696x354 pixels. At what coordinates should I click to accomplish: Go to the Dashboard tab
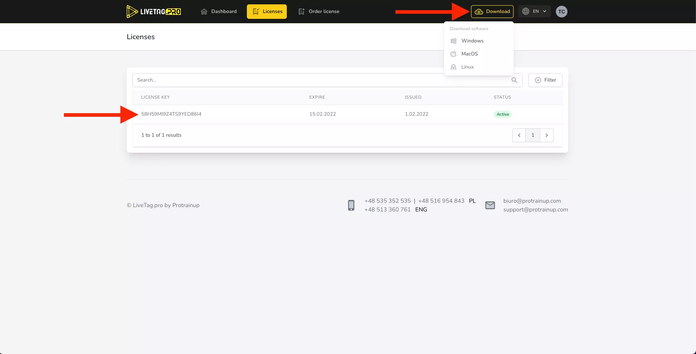pyautogui.click(x=219, y=12)
